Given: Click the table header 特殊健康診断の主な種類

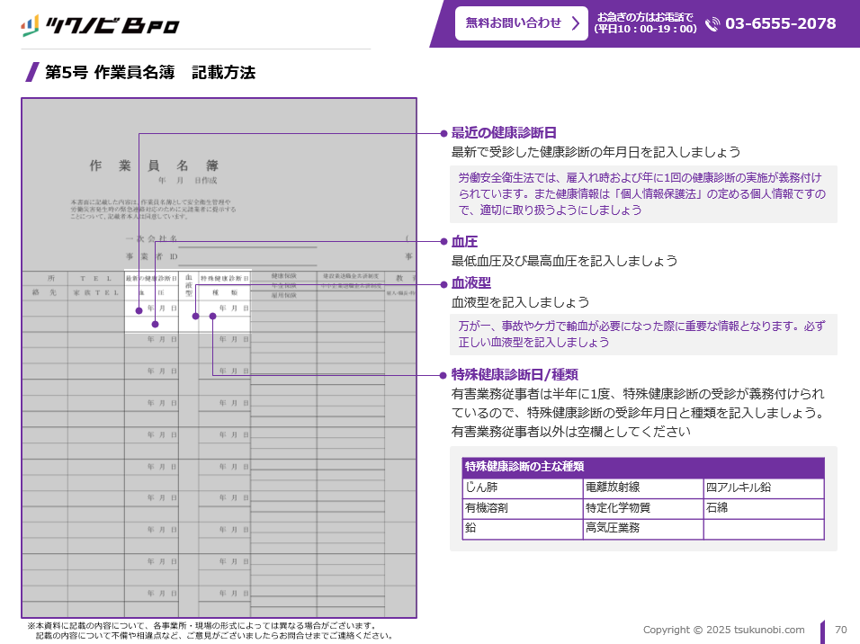Looking at the screenshot, I should [x=643, y=467].
